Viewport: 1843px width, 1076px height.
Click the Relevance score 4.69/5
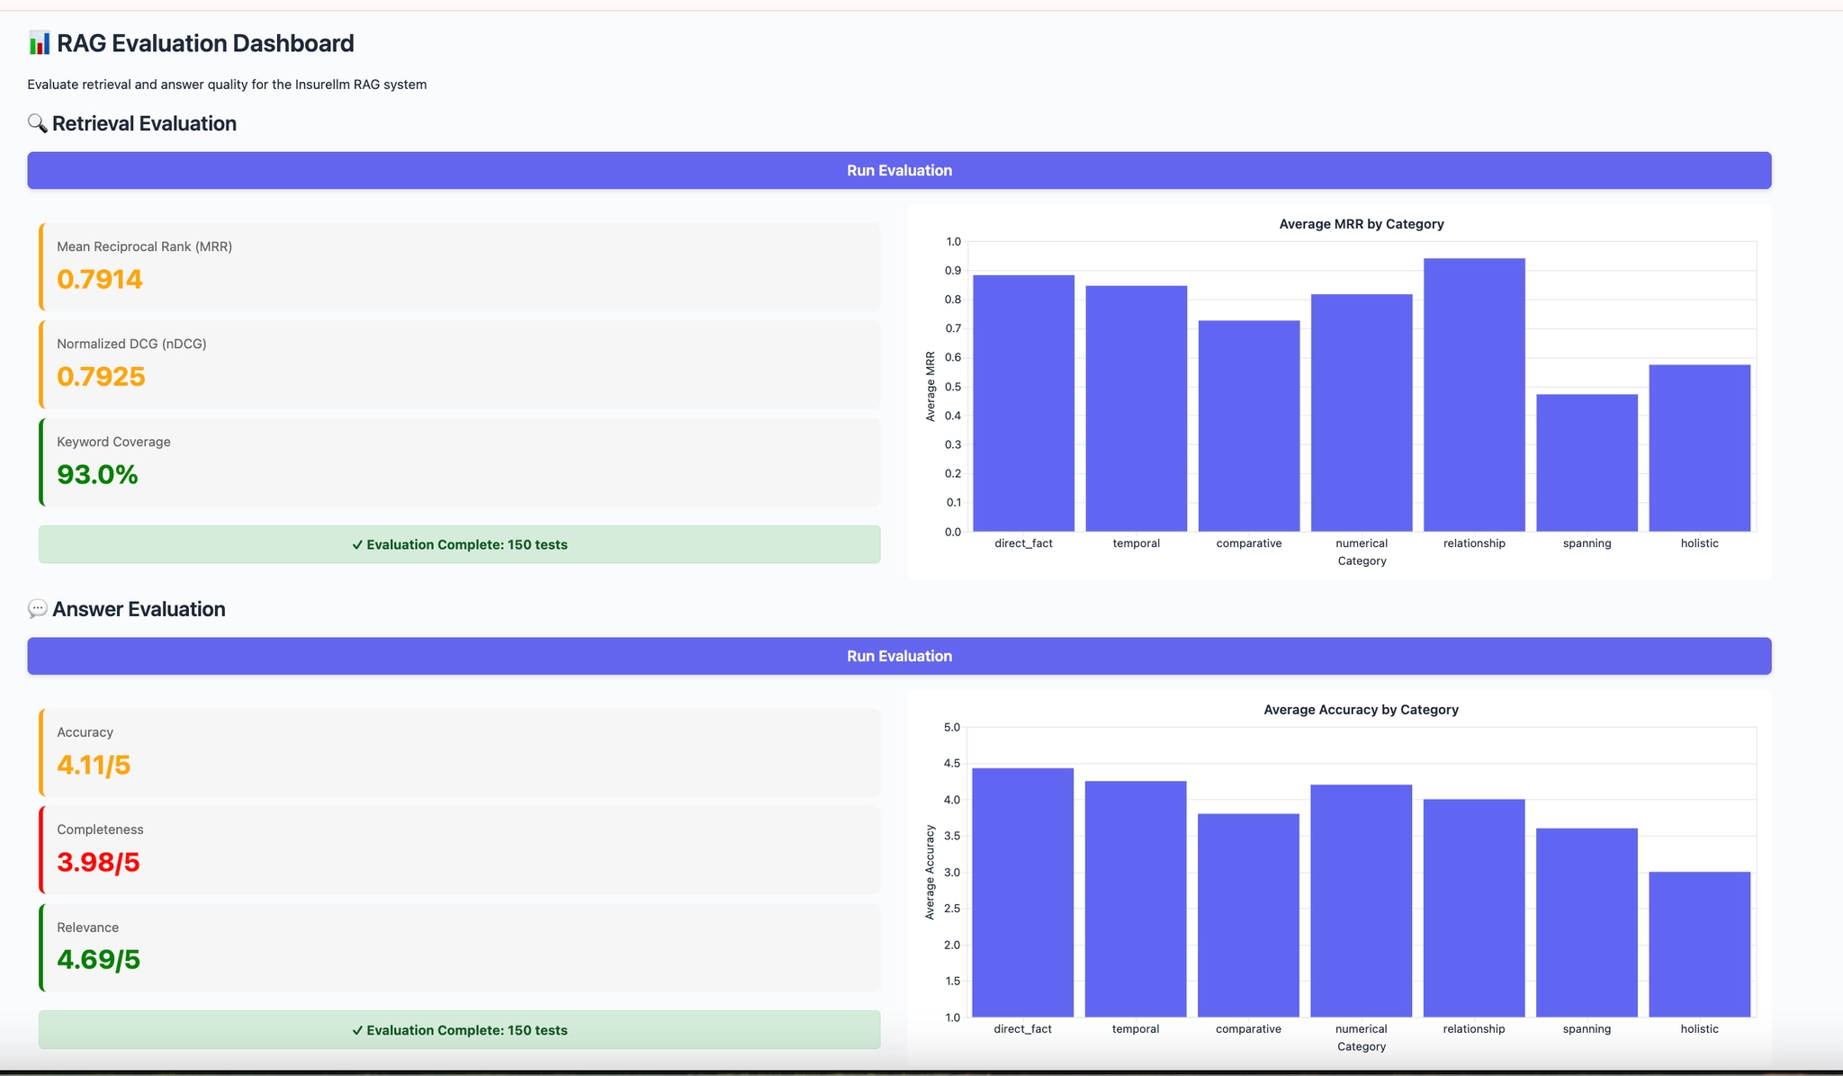coord(98,959)
